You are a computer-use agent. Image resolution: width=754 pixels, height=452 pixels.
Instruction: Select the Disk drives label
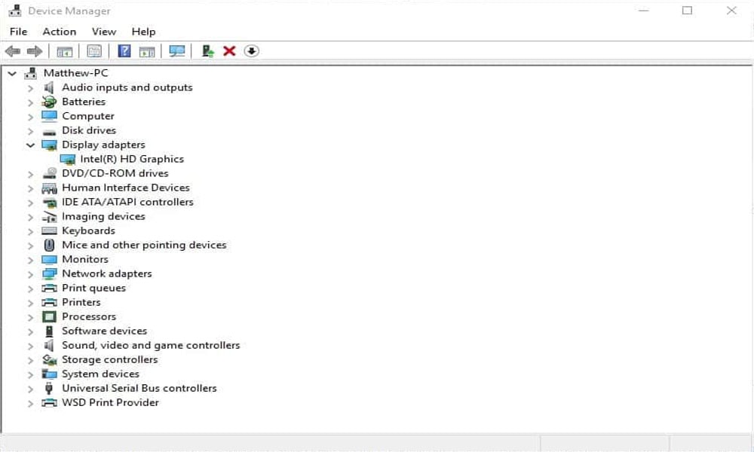pos(89,130)
